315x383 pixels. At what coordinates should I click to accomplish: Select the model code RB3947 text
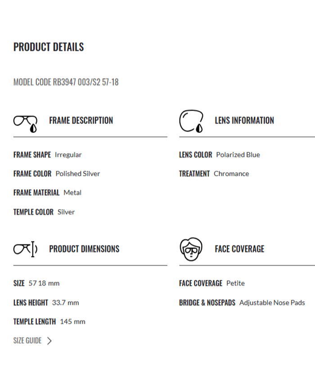66,82
